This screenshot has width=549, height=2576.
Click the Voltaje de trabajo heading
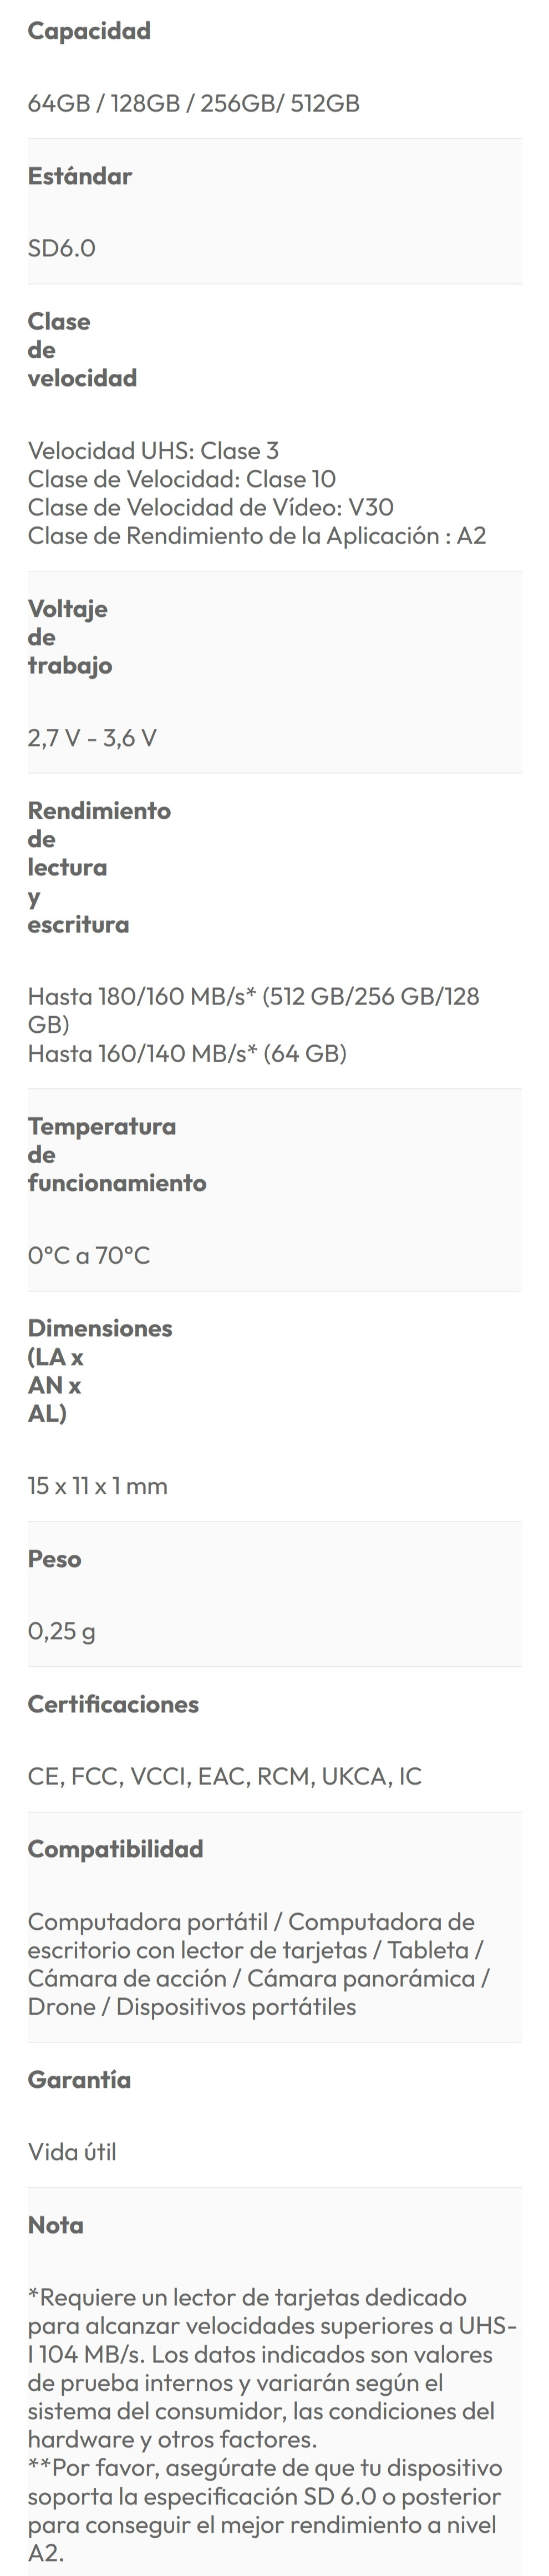coord(69,637)
